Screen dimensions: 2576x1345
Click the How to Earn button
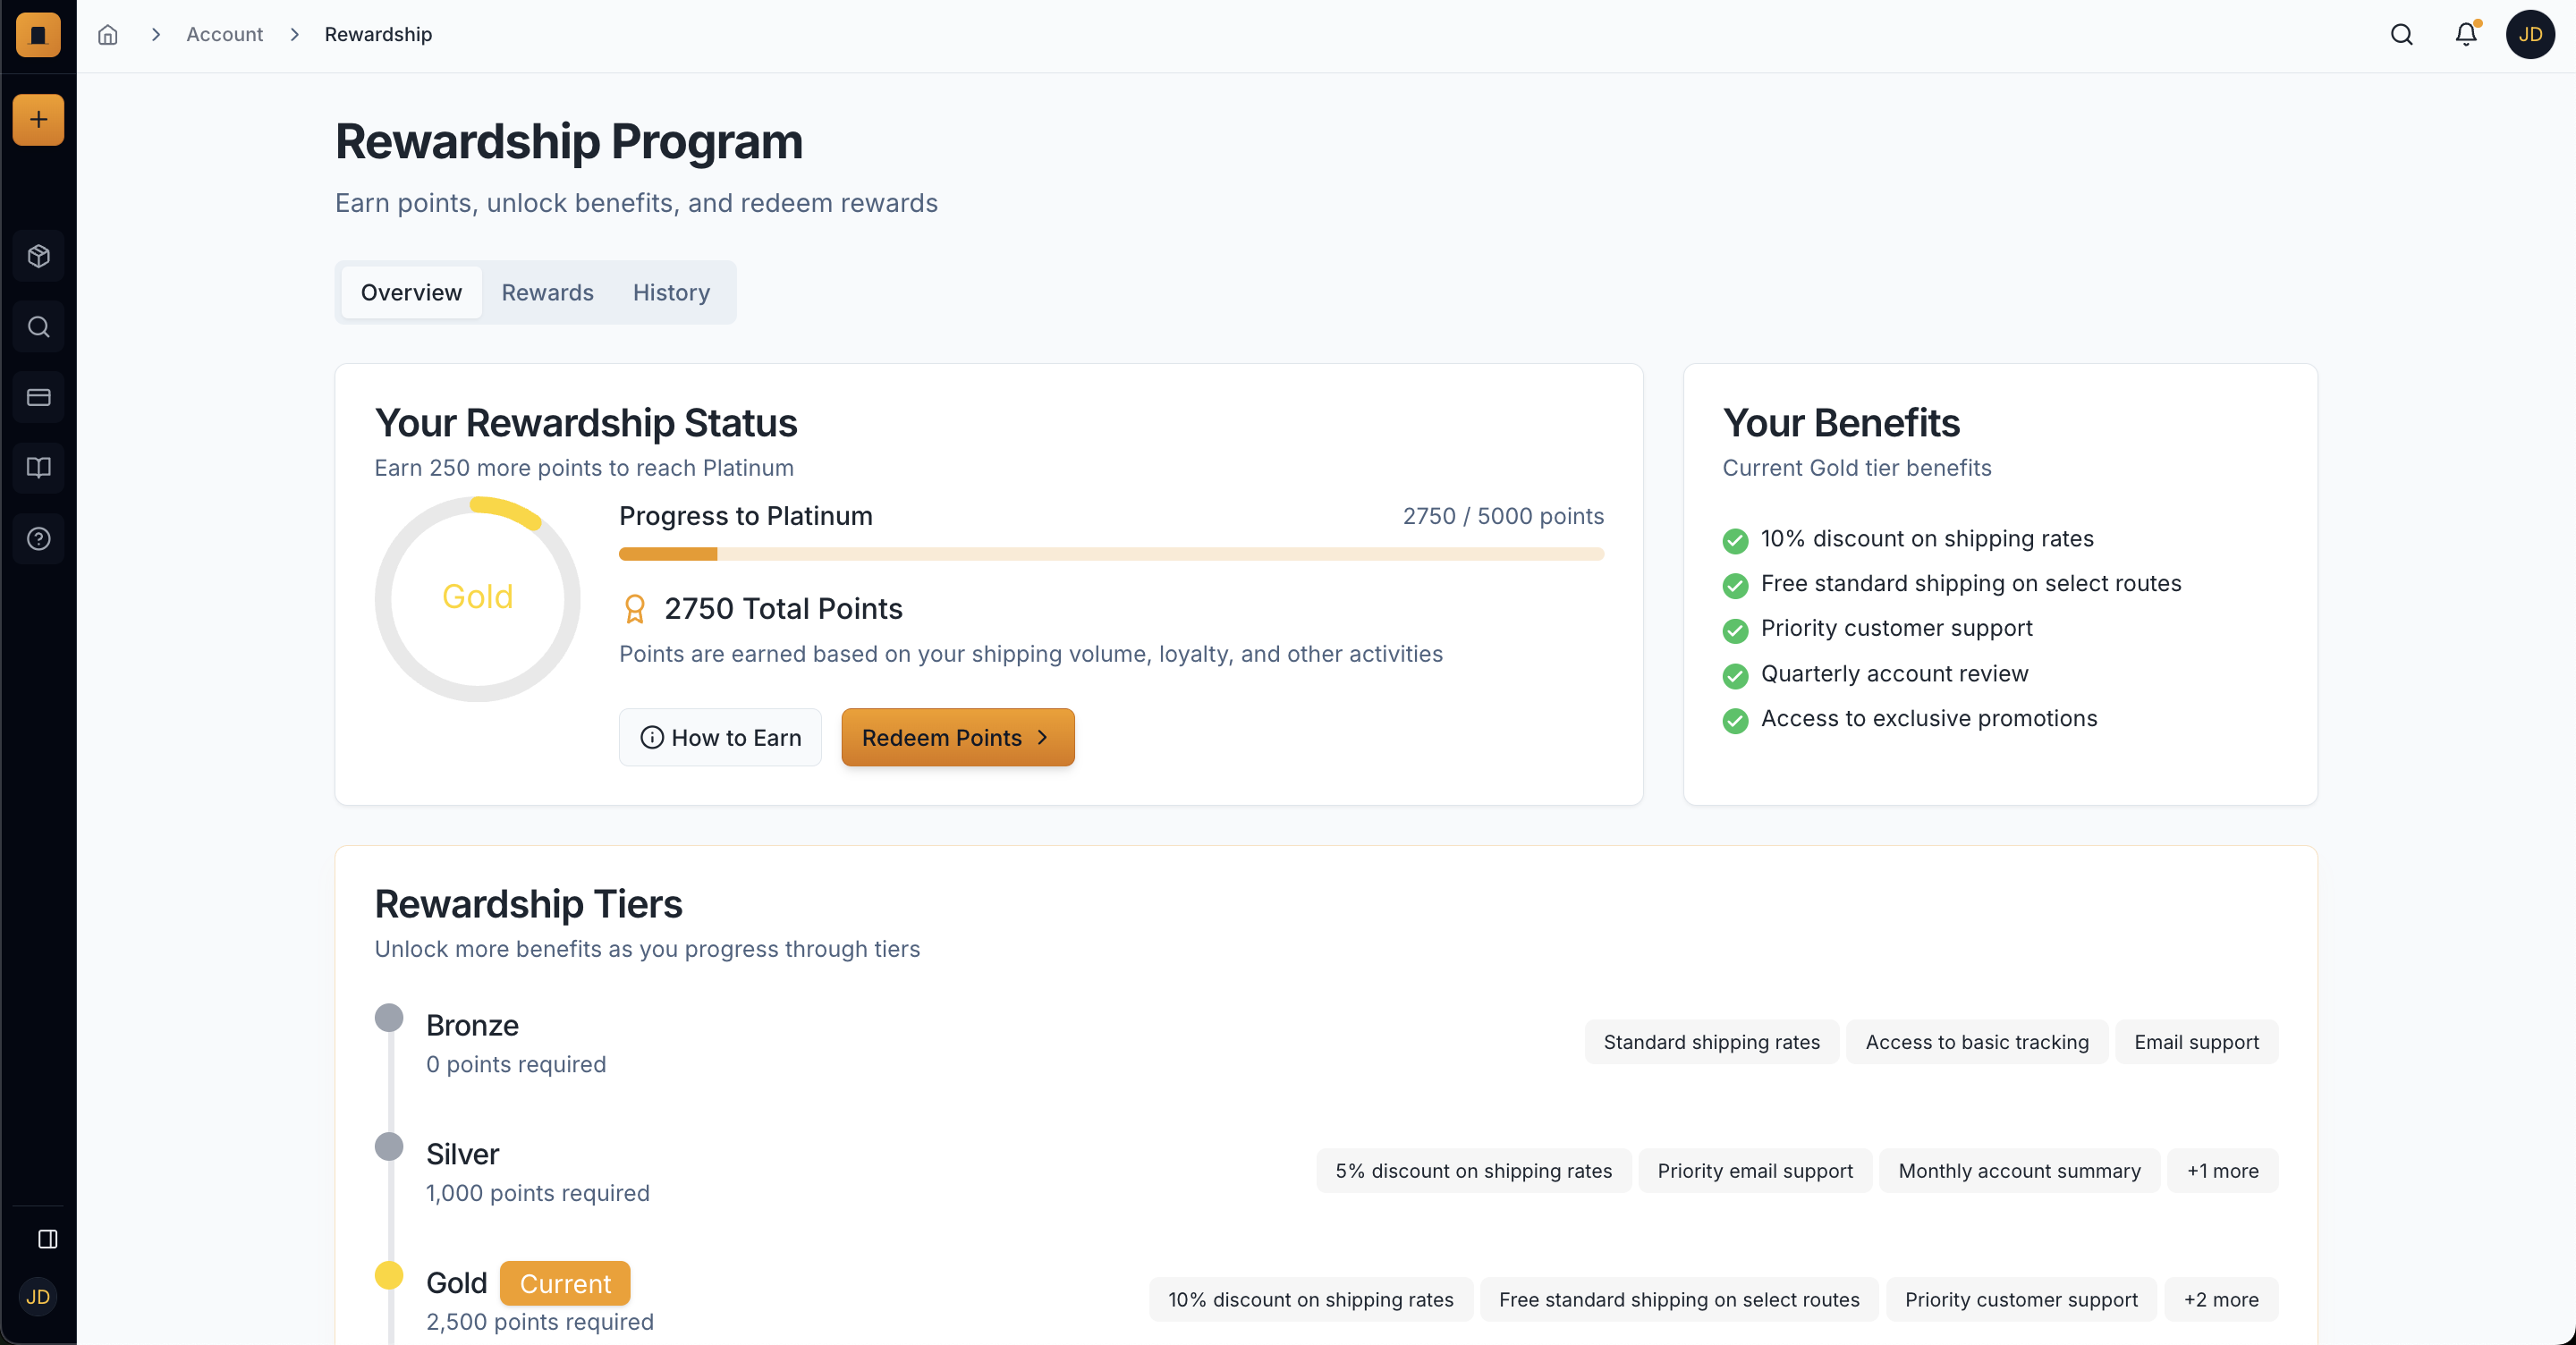pos(720,737)
